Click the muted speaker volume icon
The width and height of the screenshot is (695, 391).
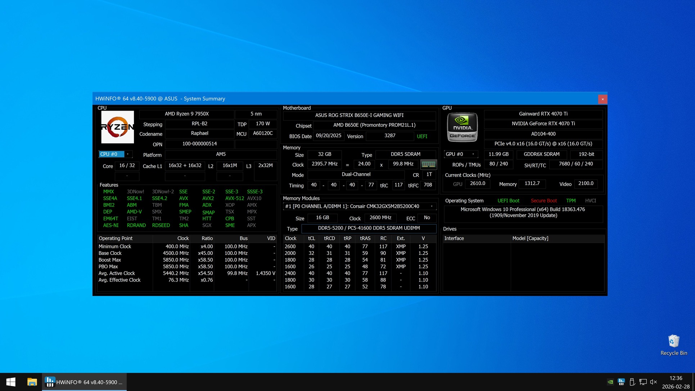(654, 382)
